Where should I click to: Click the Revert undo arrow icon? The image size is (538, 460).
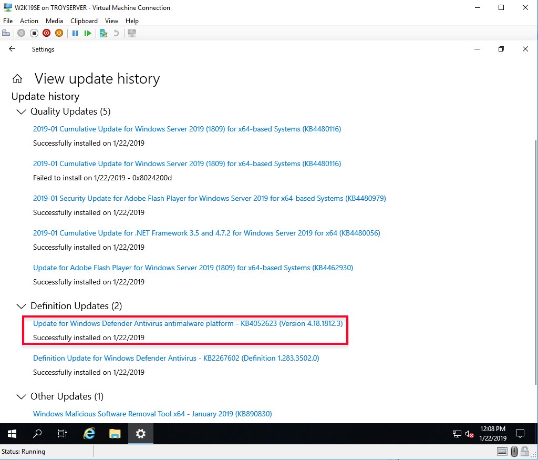click(x=116, y=33)
